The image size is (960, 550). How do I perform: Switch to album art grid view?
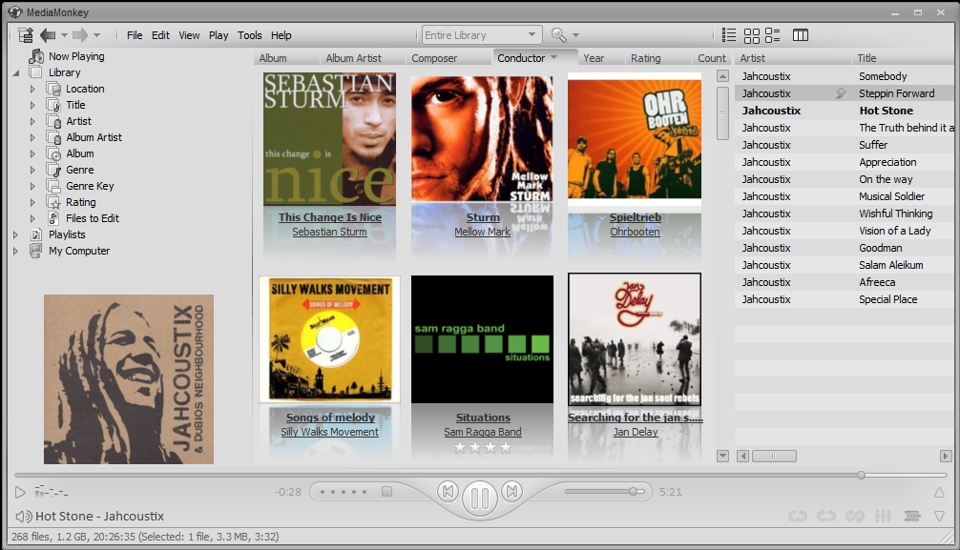click(x=752, y=35)
